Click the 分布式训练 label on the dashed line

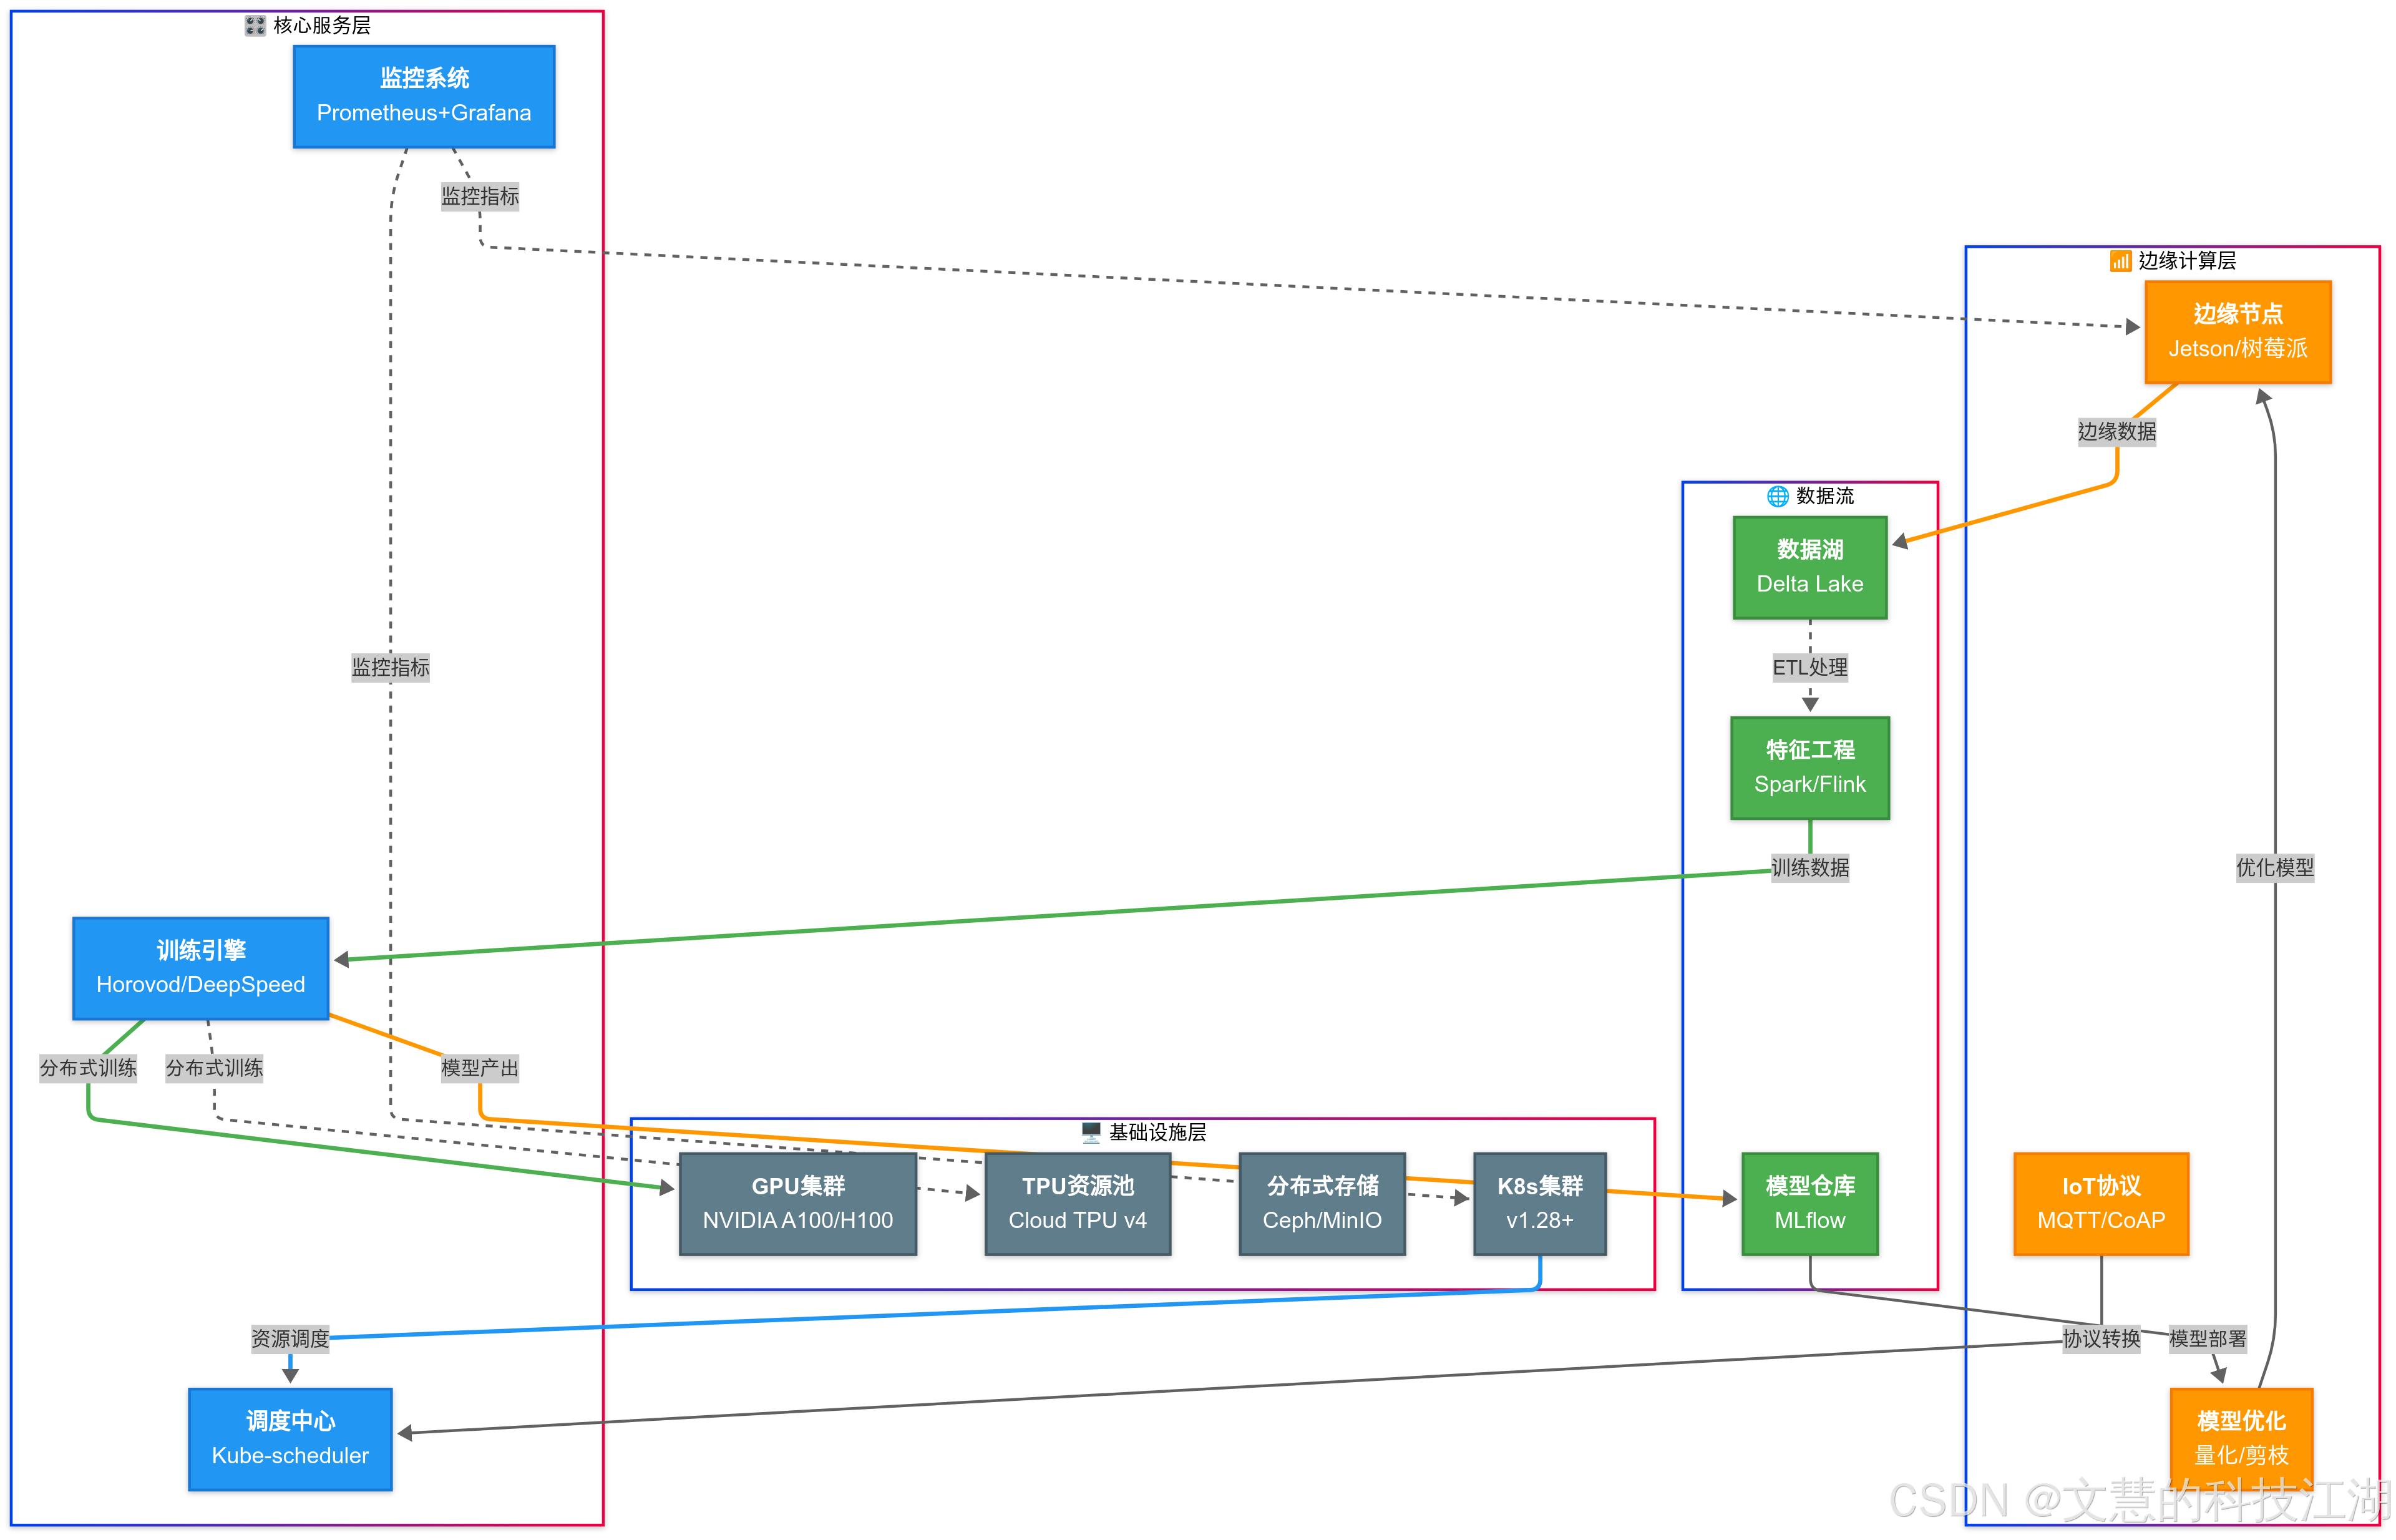click(214, 1068)
